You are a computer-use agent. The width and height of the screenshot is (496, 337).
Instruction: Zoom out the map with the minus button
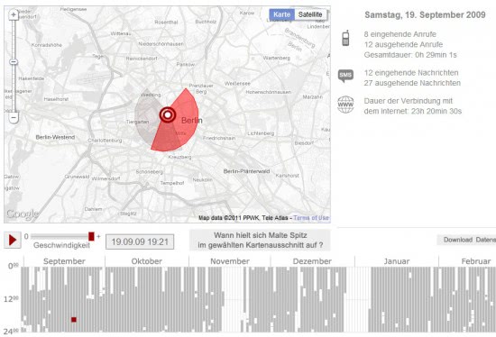tap(14, 118)
